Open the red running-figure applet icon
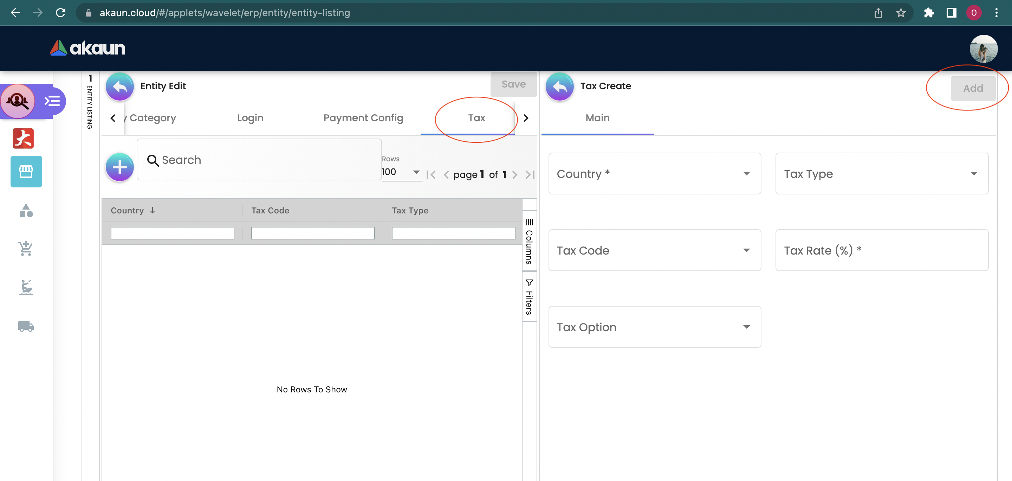Screen dimensions: 1012x481 (23, 138)
